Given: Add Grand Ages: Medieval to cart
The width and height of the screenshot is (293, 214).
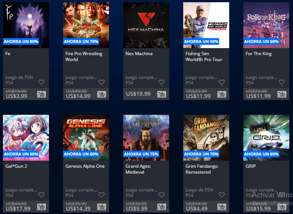Looking at the screenshot, I should point(162,207).
